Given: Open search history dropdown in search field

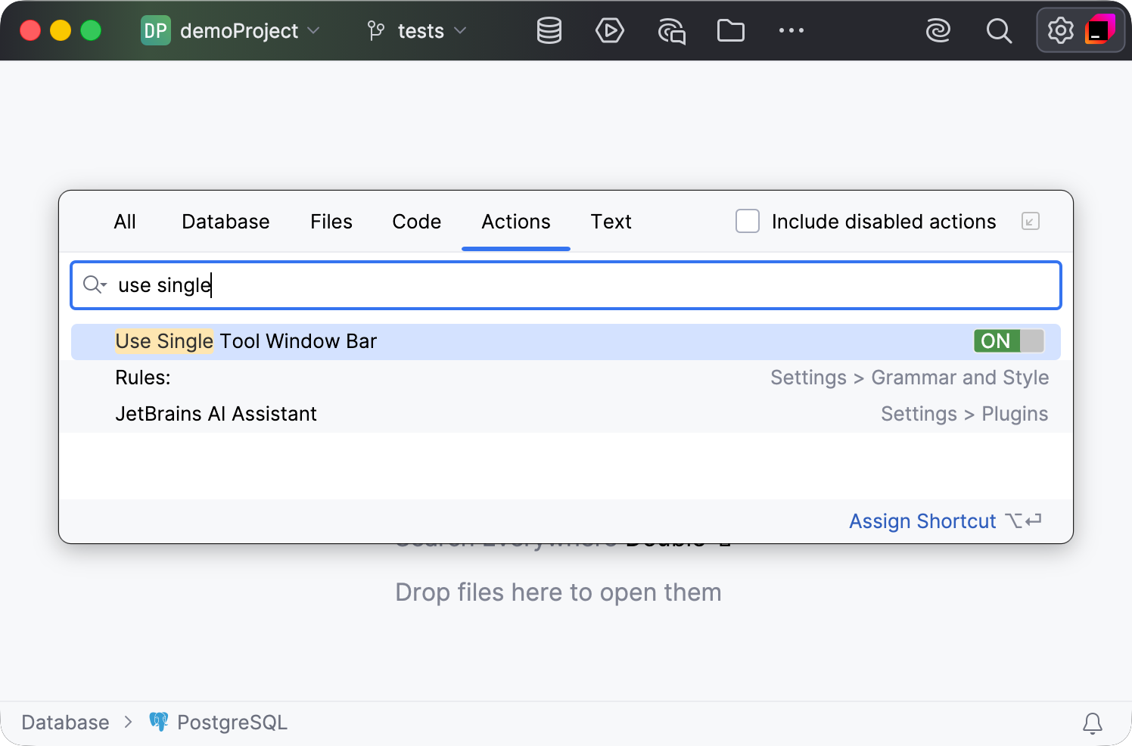Looking at the screenshot, I should click(x=95, y=284).
